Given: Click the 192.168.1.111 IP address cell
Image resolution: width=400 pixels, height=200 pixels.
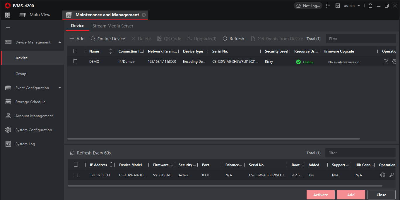Looking at the screenshot, I should (100, 175).
